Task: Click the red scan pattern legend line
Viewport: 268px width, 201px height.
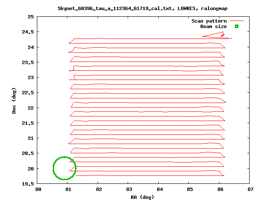Action: (x=237, y=21)
